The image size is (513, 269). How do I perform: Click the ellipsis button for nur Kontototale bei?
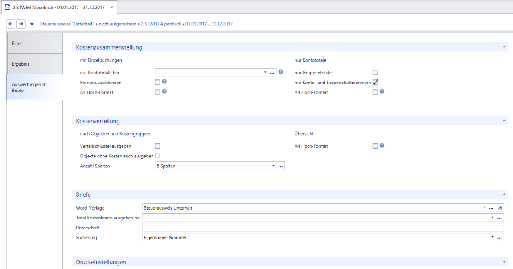[272, 73]
